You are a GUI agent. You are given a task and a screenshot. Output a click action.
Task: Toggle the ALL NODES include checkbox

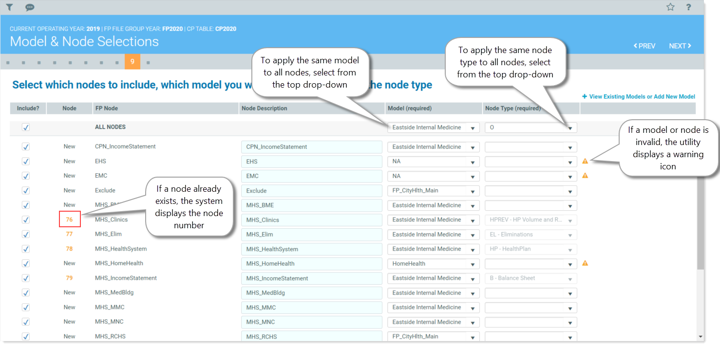coord(26,127)
